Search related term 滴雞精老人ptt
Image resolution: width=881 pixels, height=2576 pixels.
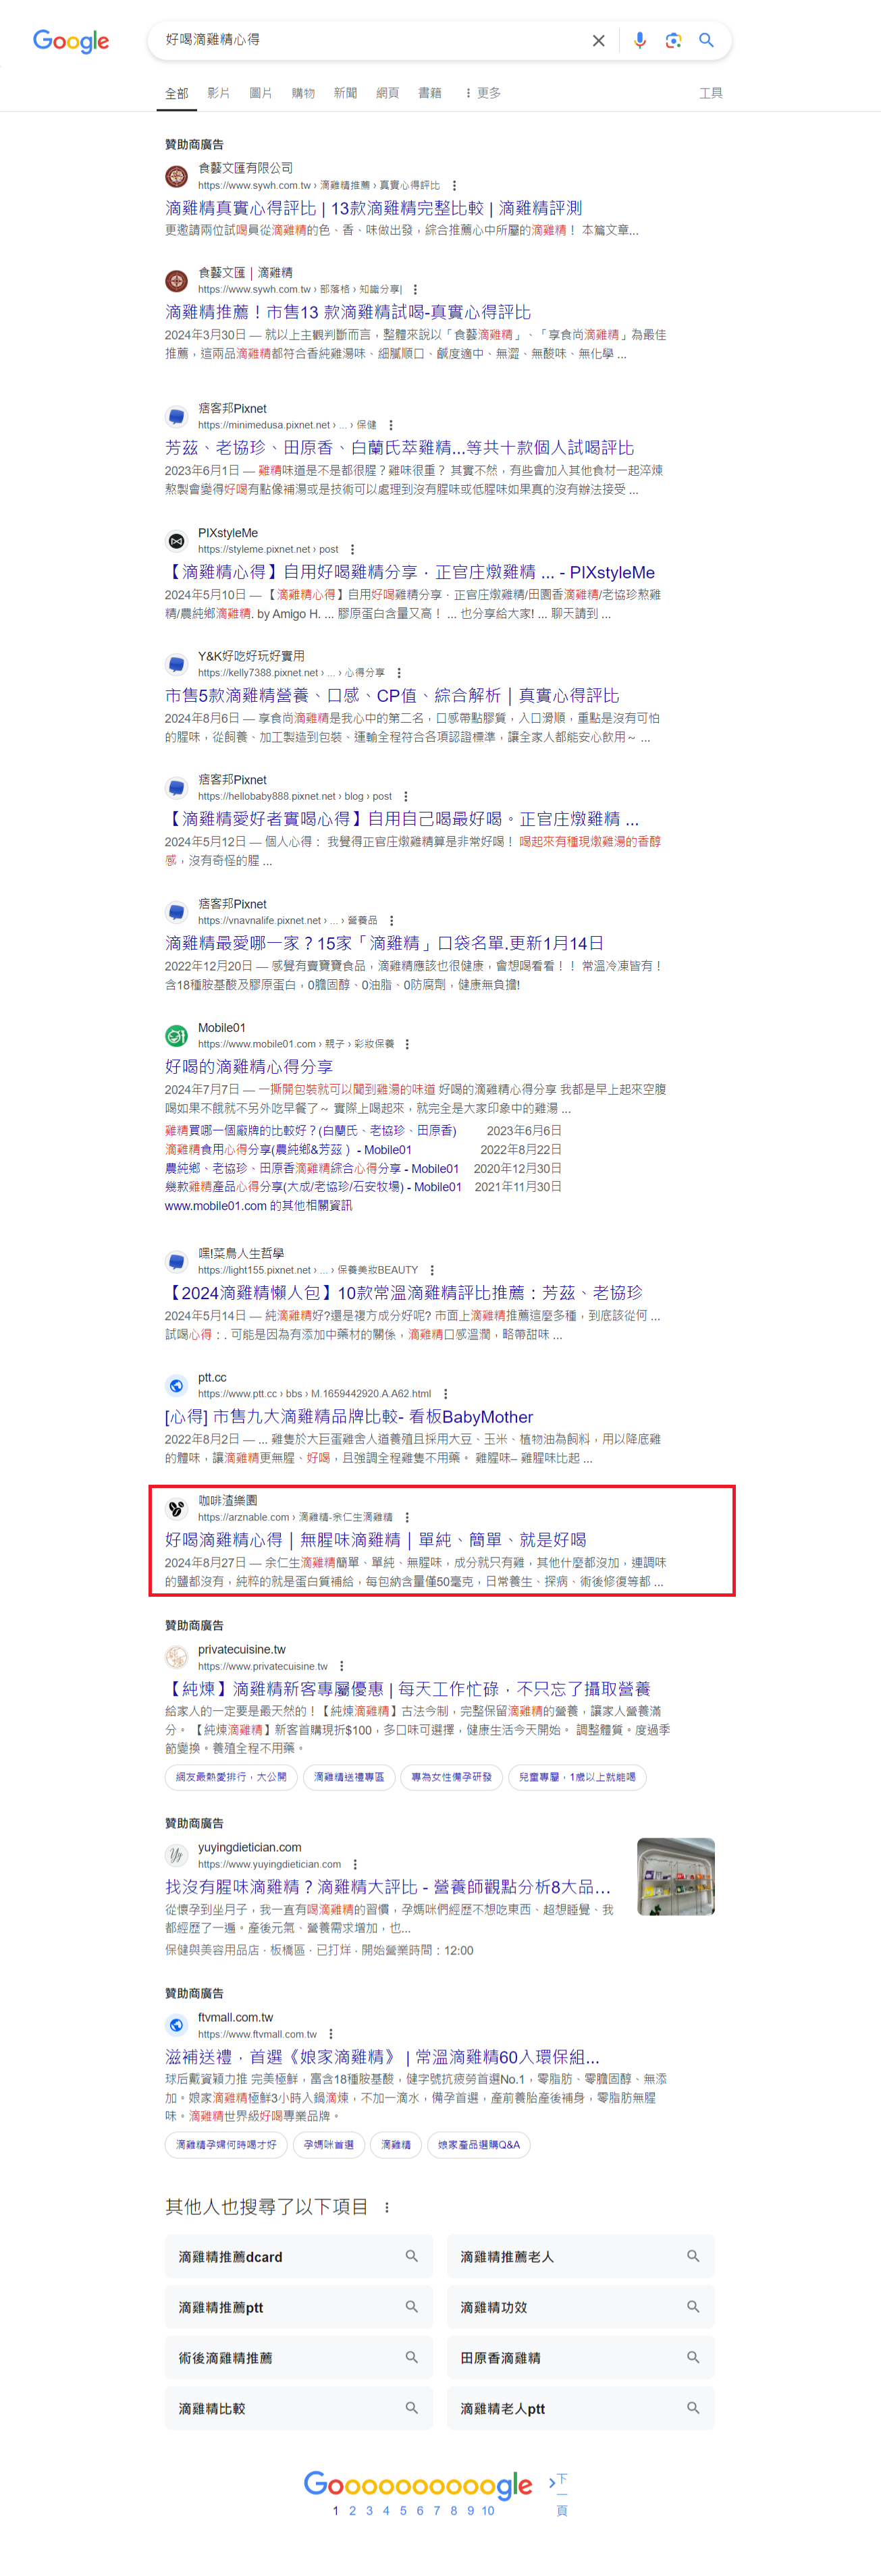[580, 2408]
